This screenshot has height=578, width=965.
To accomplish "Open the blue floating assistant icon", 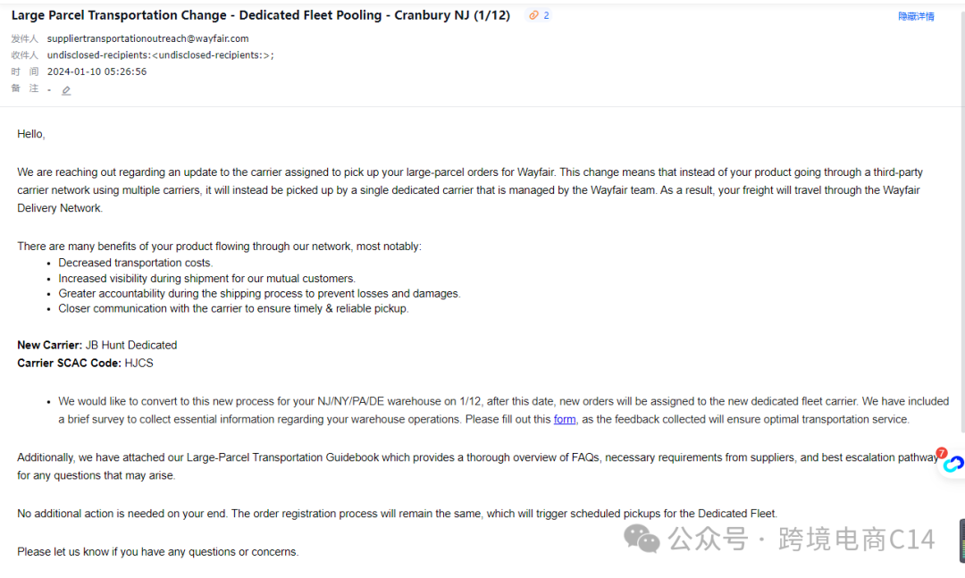I will tap(953, 465).
